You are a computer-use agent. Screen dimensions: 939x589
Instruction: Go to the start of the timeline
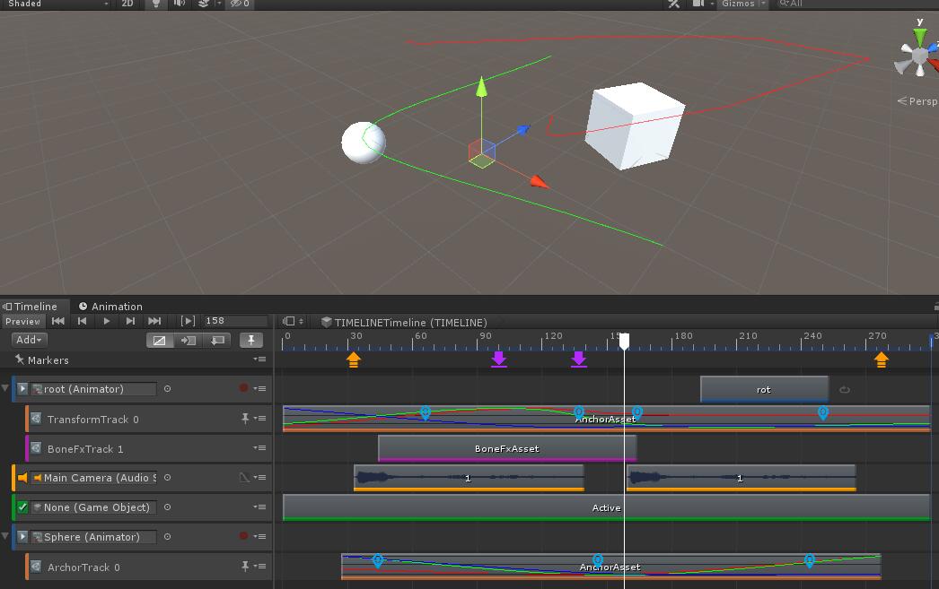(x=58, y=321)
